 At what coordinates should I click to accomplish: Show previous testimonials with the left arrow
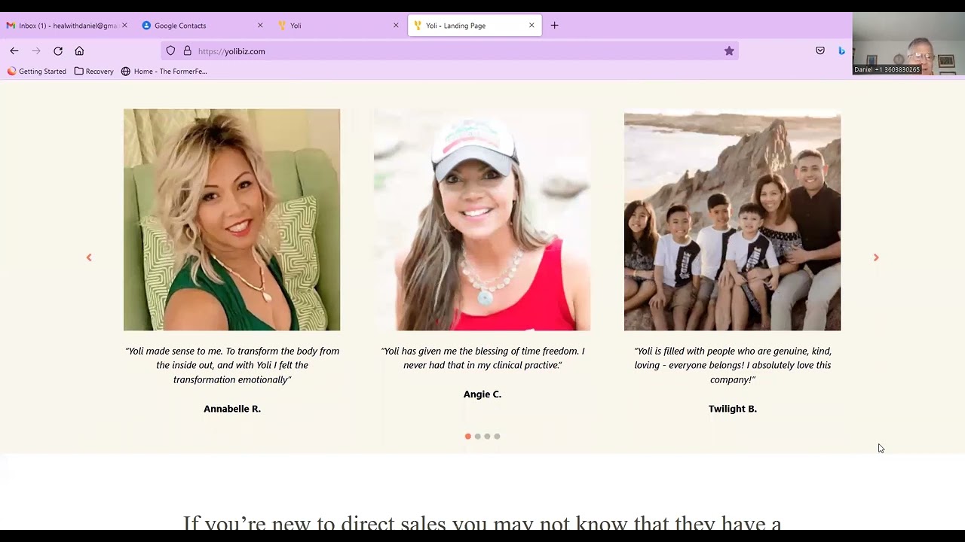point(89,257)
